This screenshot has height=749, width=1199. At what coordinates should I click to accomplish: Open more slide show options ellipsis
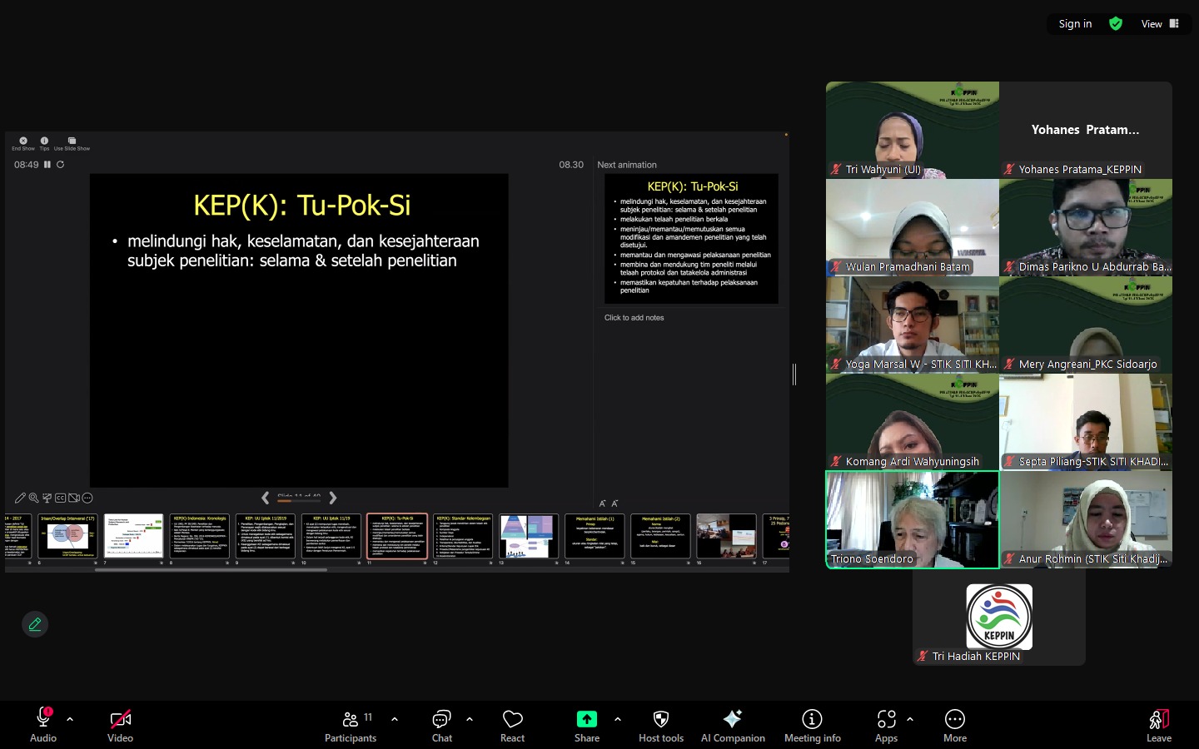pyautogui.click(x=87, y=498)
